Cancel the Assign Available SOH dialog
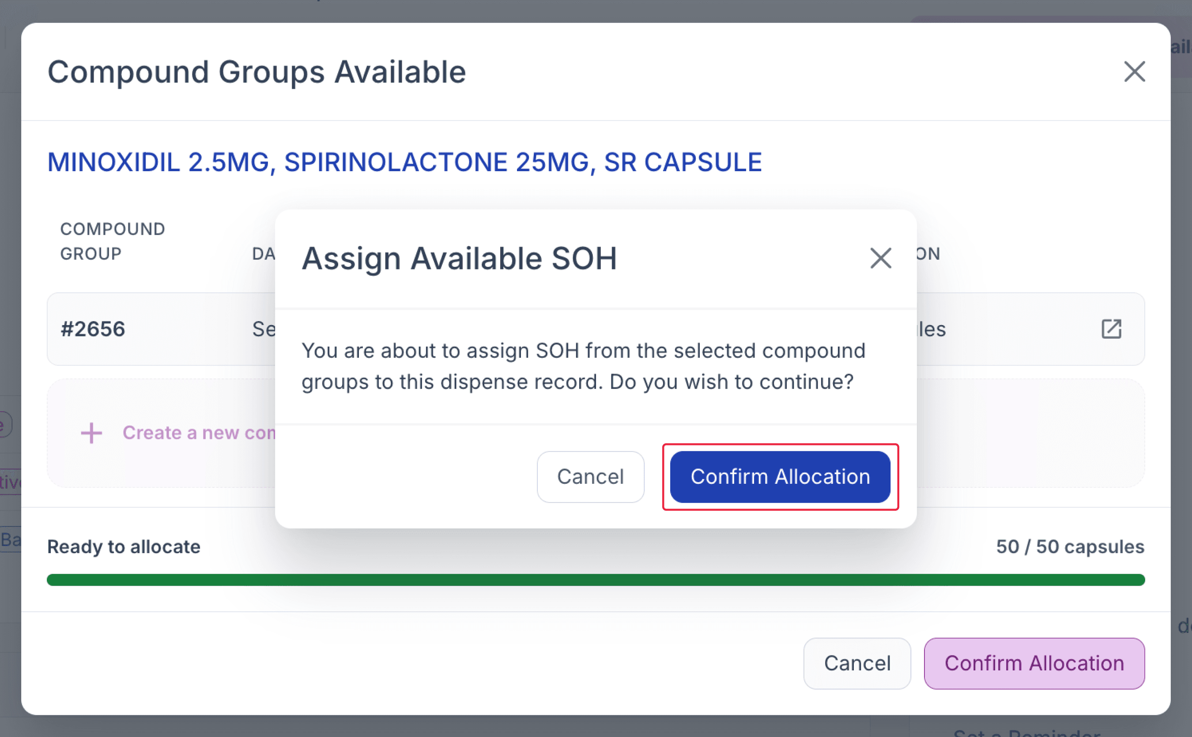 [590, 477]
